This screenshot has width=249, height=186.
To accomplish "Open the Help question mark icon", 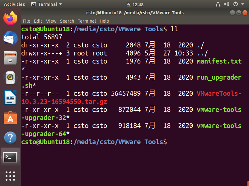I will point(10,138).
